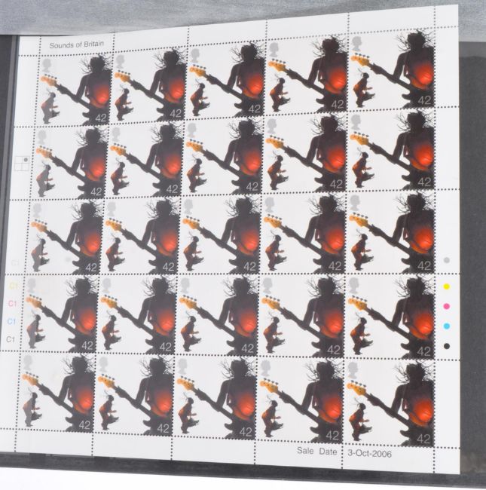Click the blue "C1" cylinder number
The height and width of the screenshot is (490, 486).
11,321
